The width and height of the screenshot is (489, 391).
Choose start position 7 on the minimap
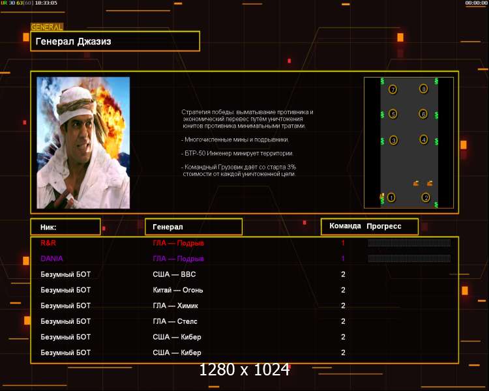(x=393, y=89)
